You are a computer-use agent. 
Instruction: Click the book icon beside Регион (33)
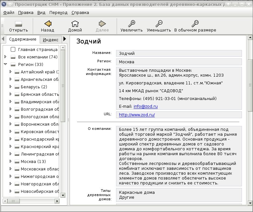tap(13, 64)
